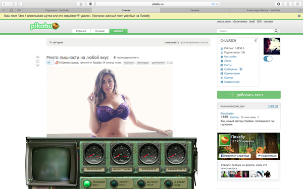
Task: Upvote the post with the up arrow
Action: (38, 56)
